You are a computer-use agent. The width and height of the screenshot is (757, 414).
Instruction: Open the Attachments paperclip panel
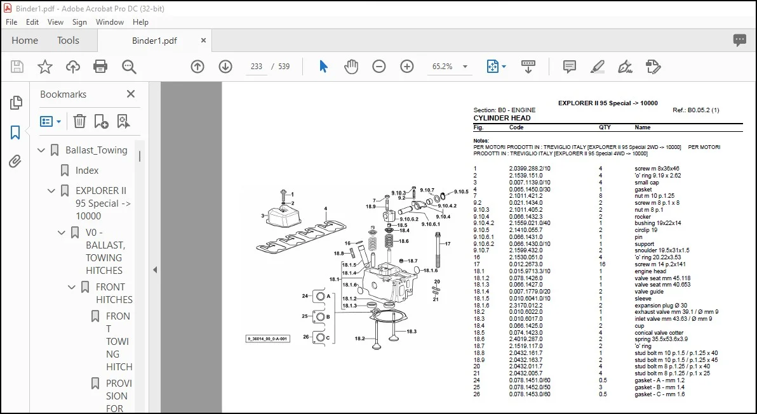point(15,161)
